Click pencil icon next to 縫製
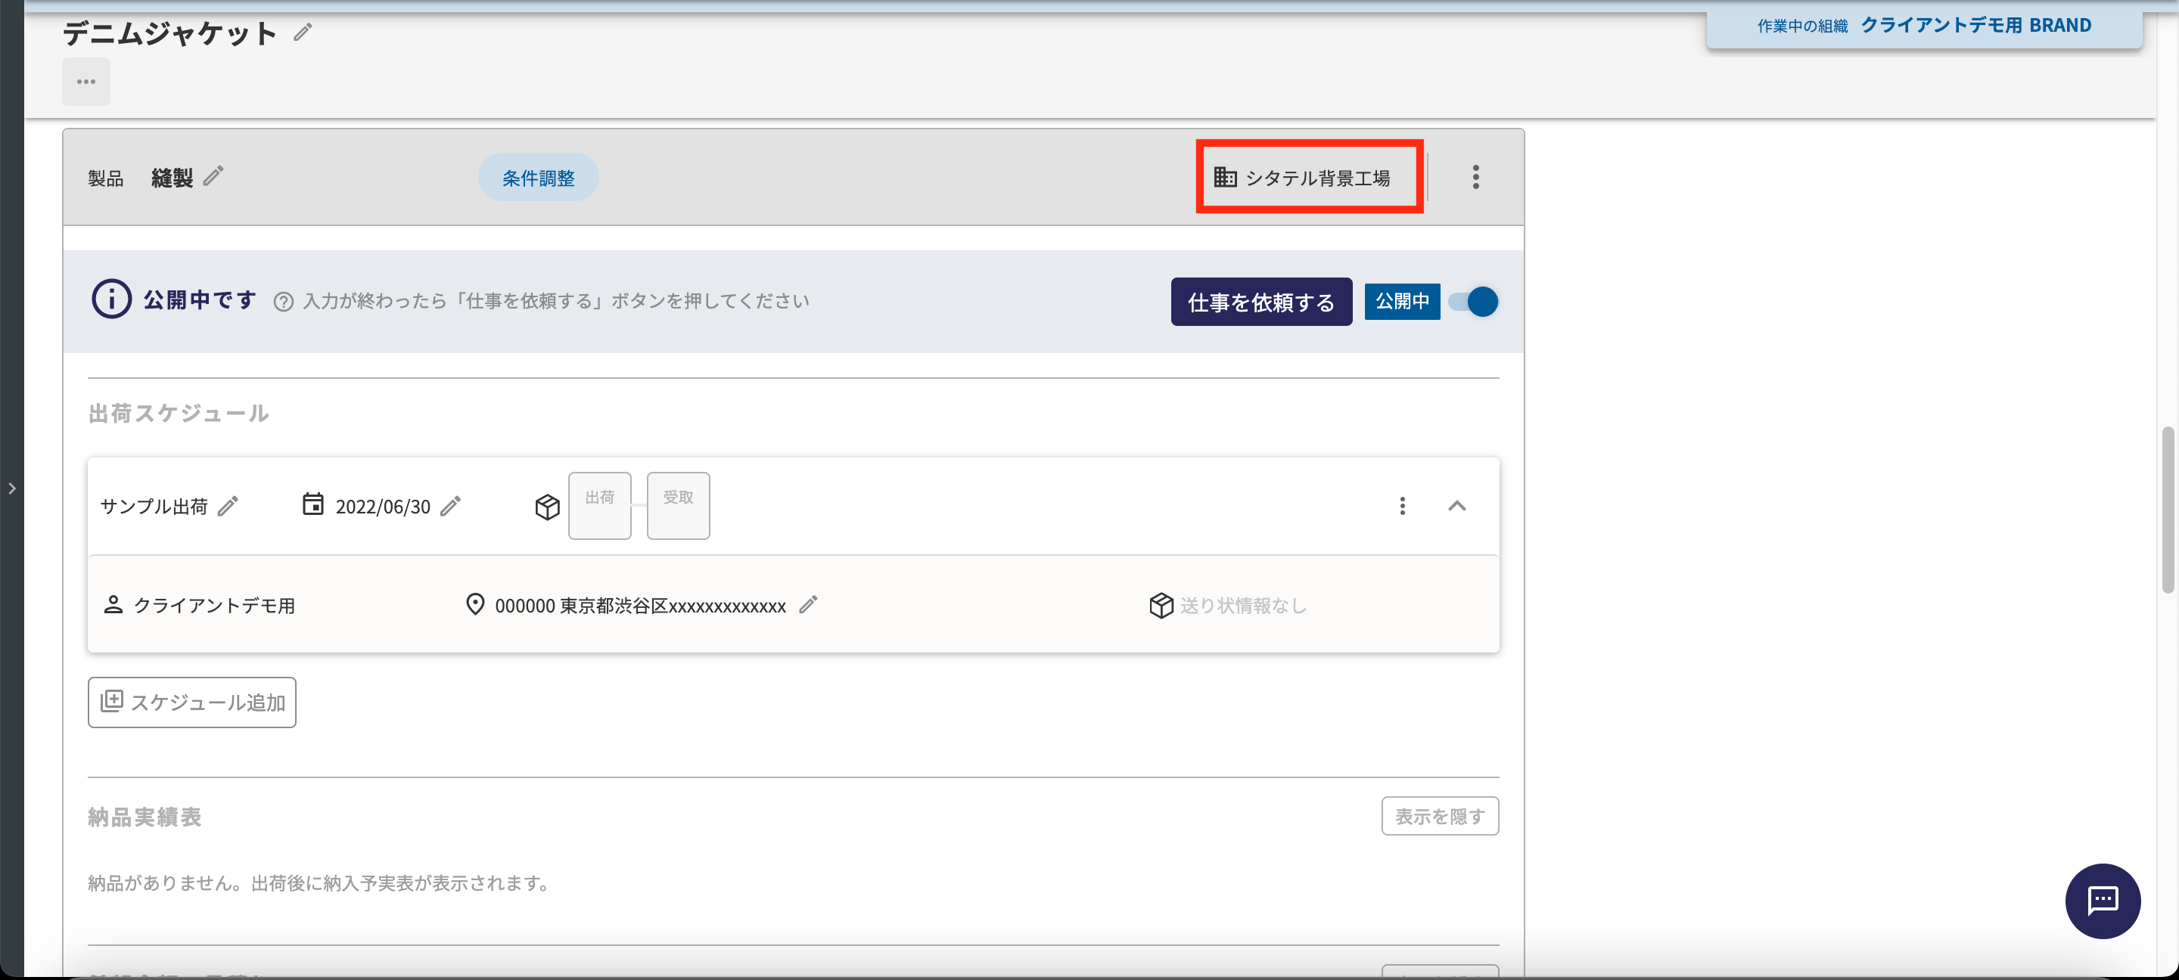This screenshot has height=980, width=2179. [x=213, y=176]
